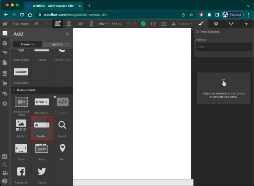The width and height of the screenshot is (254, 186).
Task: Open project Settings gear in sidebar
Action: [x=5, y=104]
